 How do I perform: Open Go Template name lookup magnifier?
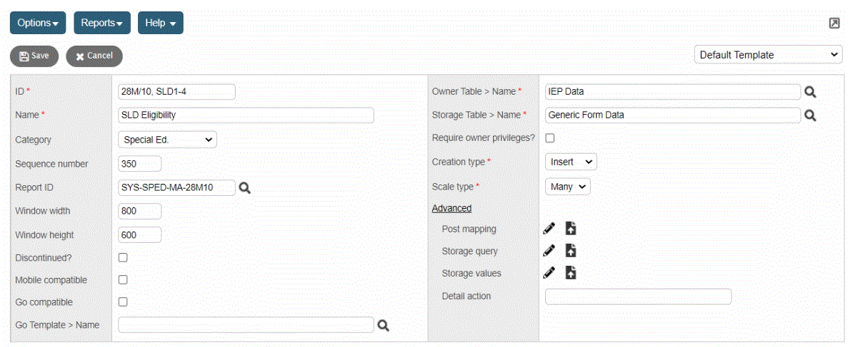[x=384, y=325]
